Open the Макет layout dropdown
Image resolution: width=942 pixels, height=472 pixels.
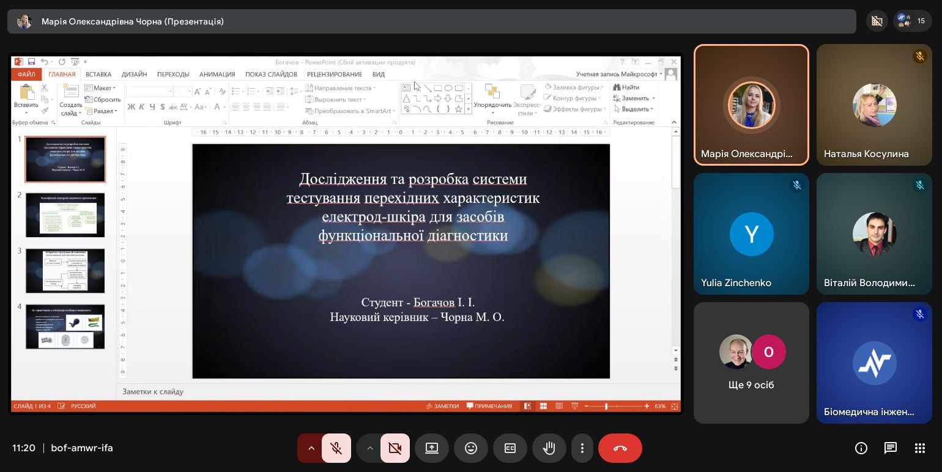pyautogui.click(x=101, y=88)
